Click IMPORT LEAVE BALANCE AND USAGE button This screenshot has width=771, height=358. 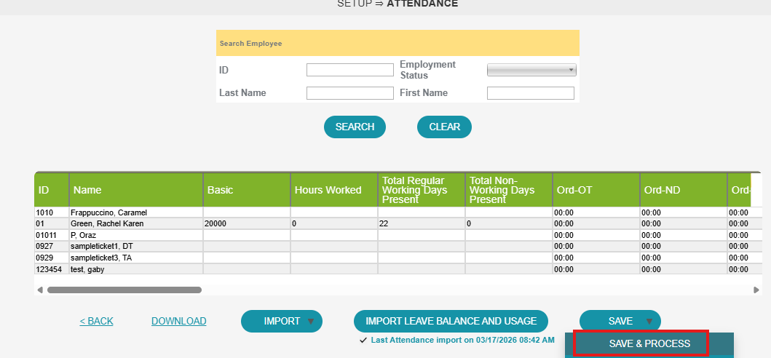click(451, 321)
